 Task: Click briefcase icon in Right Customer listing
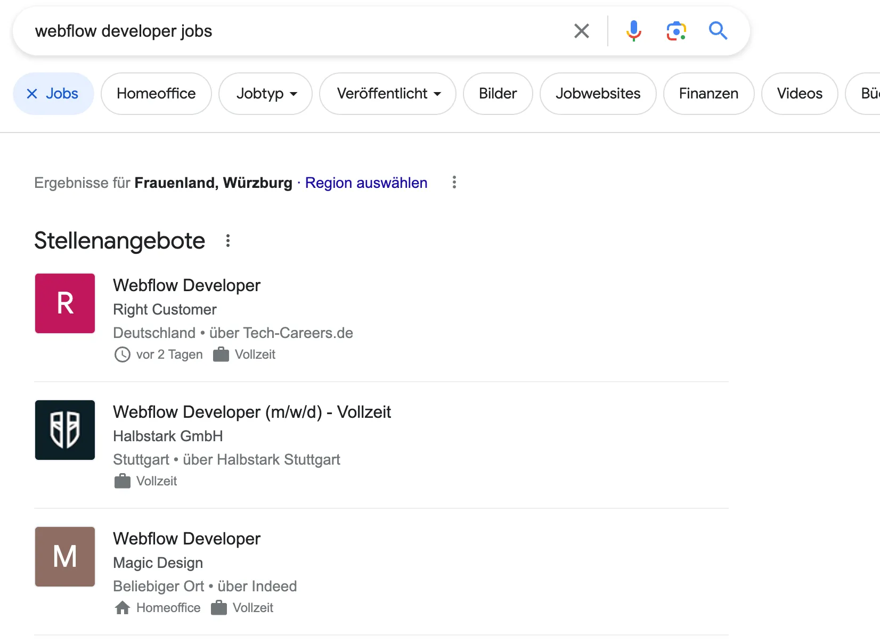point(221,354)
